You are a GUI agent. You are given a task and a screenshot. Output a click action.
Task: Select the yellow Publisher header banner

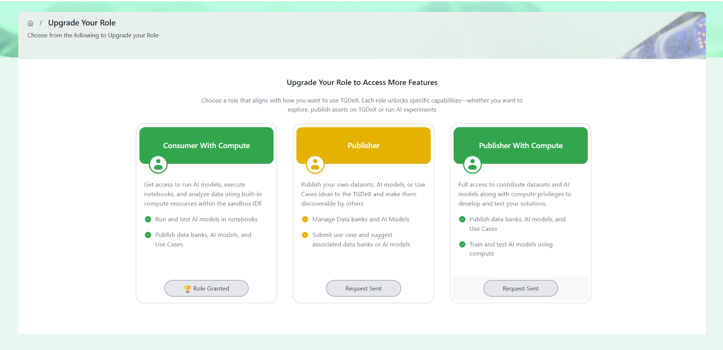click(363, 145)
